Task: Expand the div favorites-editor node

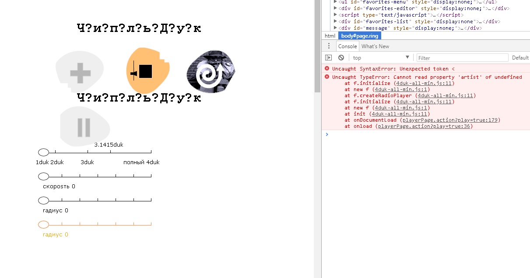Action: (335, 8)
